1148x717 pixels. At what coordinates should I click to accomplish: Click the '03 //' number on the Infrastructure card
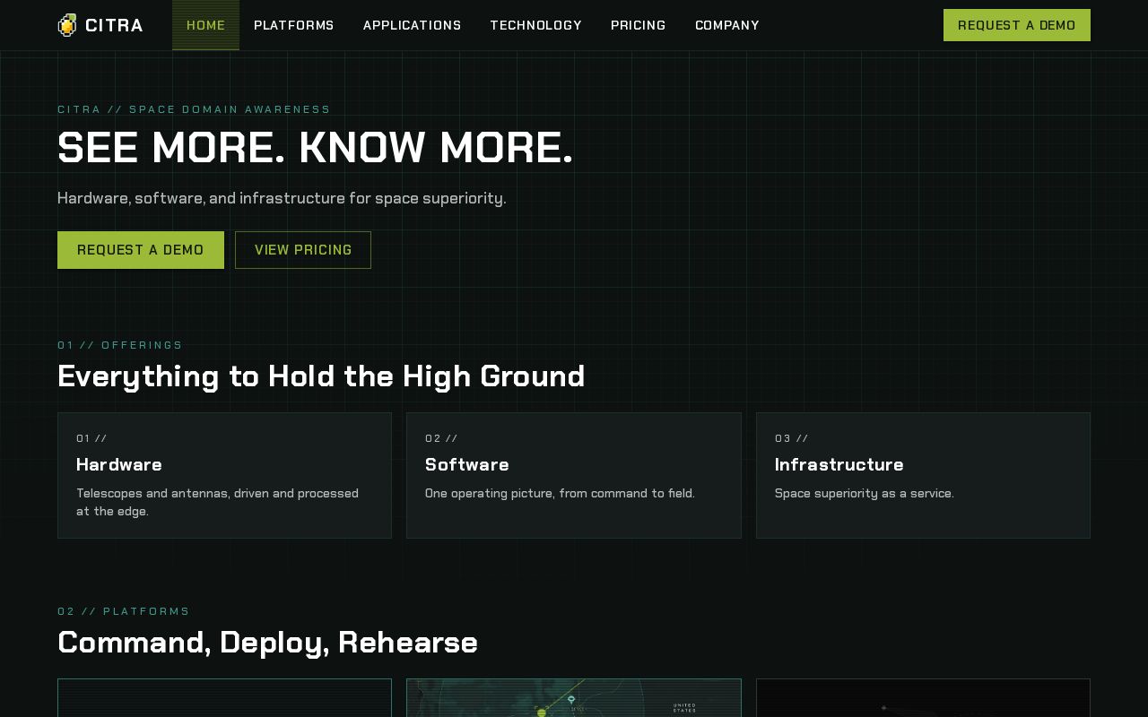pyautogui.click(x=792, y=438)
